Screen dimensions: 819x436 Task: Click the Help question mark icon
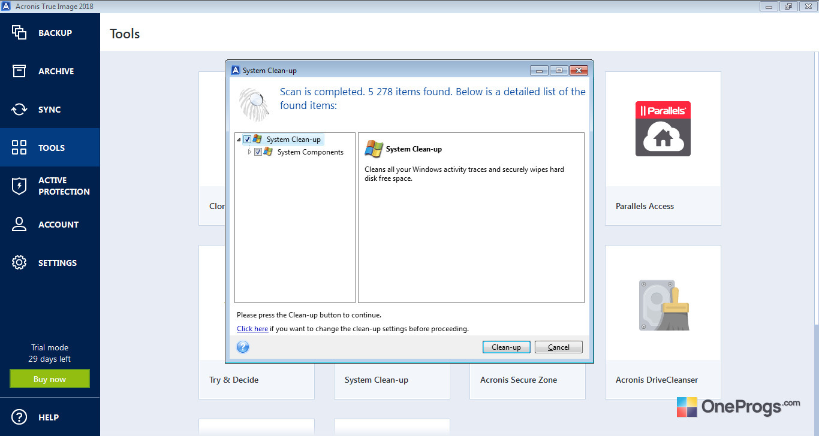tap(19, 417)
